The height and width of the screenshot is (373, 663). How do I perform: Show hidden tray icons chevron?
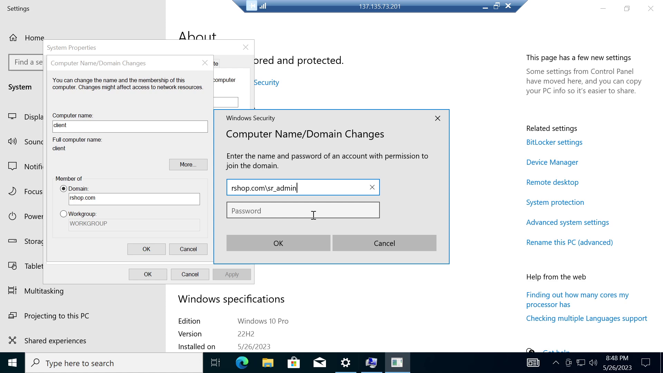point(556,363)
